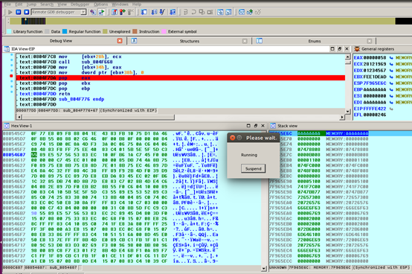Click the watch list toolbar icon
412x274 pixels.
[x=242, y=12]
